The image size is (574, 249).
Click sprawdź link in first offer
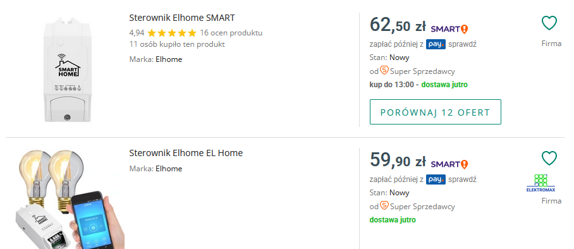(462, 44)
